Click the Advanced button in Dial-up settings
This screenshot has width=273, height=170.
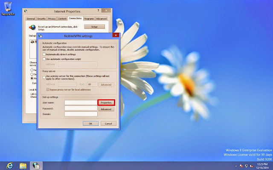106,109
